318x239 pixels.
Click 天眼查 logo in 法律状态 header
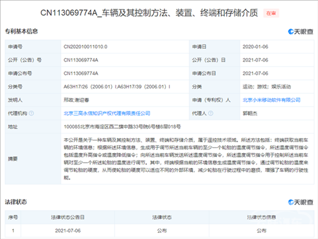(301, 202)
